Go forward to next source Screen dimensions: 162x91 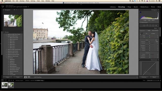13,80
